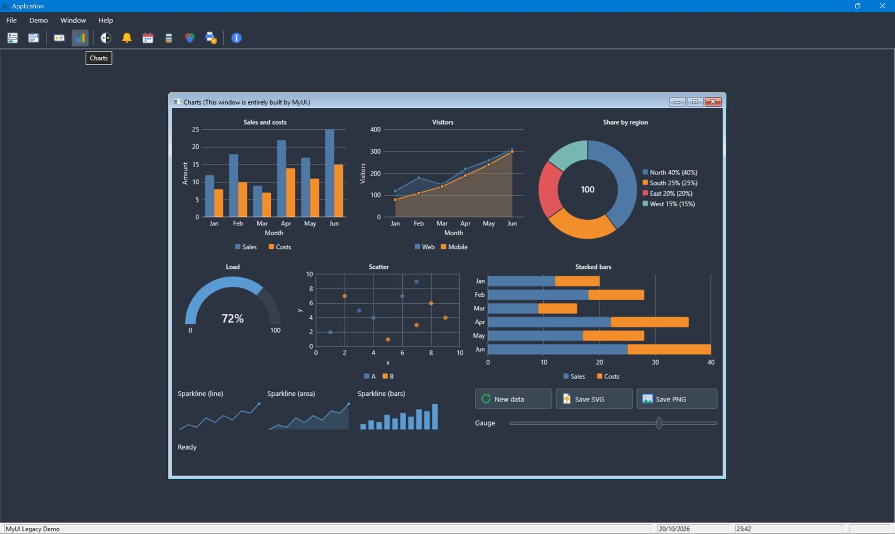The height and width of the screenshot is (534, 895).
Task: Click the Web legend entry in Visitors chart
Action: point(425,247)
